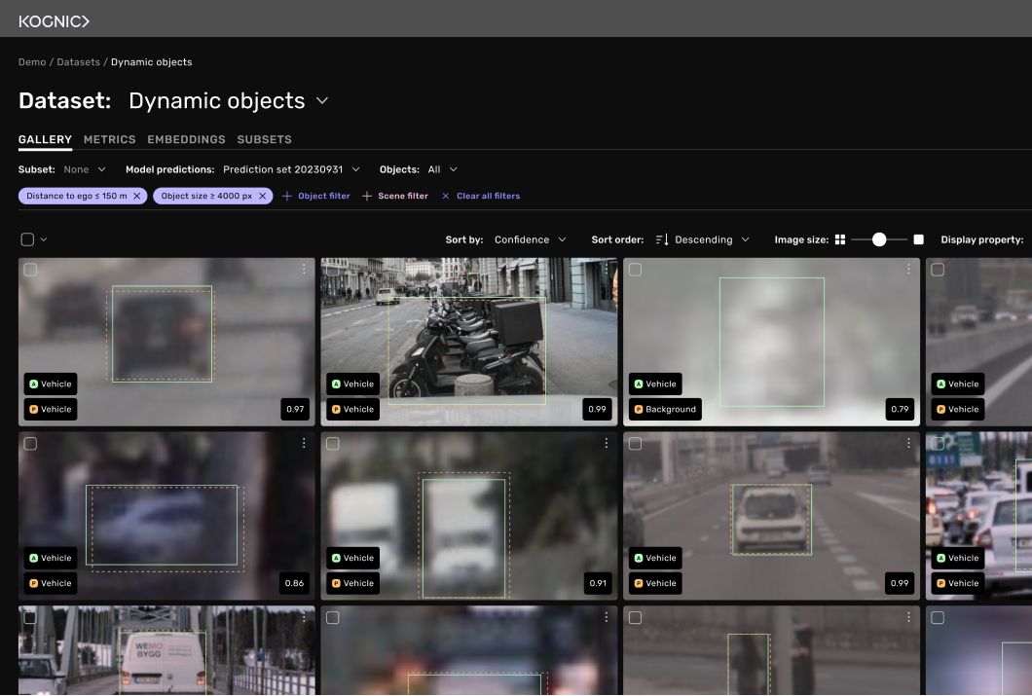Click Clear all filters
1032x696 pixels.
(480, 196)
